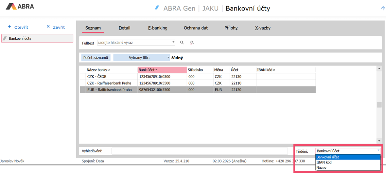
Task: Click the second red magnifier search icon
Action: click(192, 43)
